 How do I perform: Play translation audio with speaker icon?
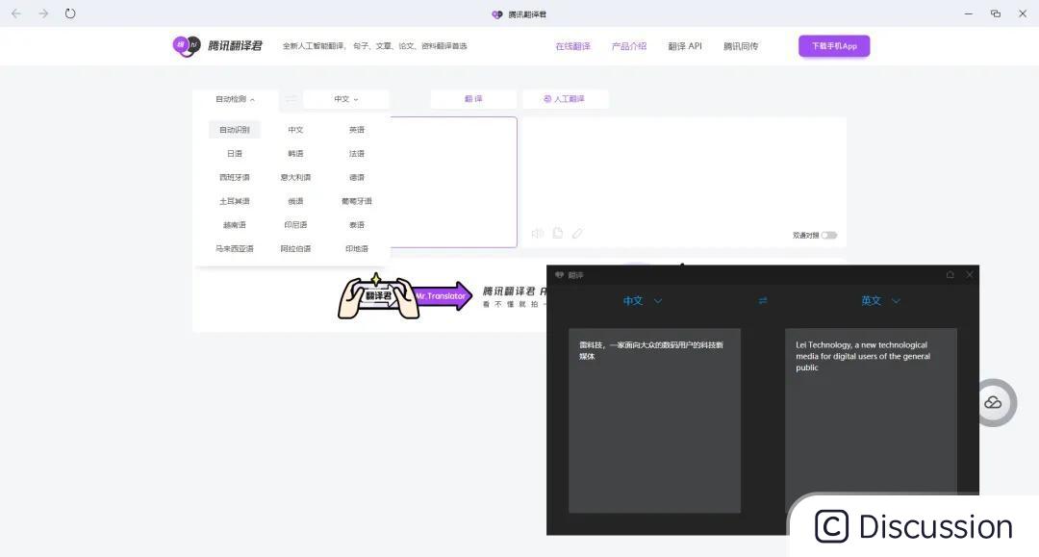538,233
